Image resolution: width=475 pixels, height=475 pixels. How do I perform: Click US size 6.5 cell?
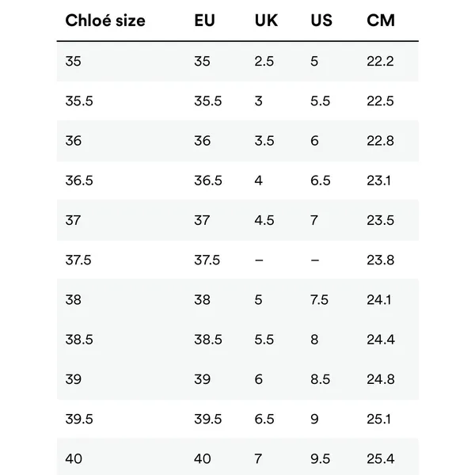pos(320,180)
